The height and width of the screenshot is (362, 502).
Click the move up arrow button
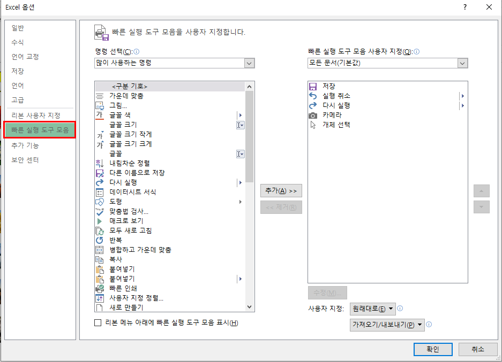pos(482,191)
